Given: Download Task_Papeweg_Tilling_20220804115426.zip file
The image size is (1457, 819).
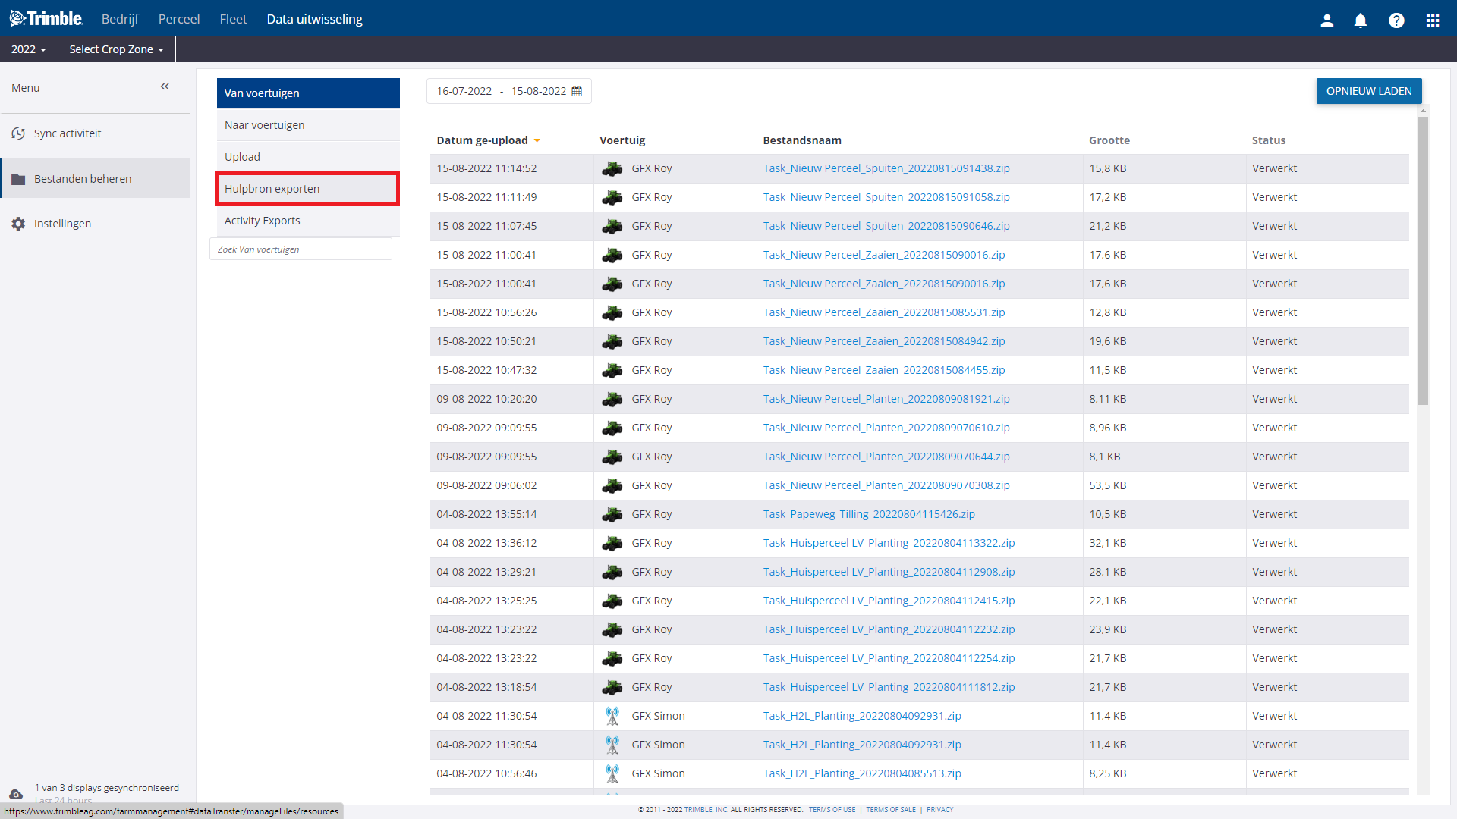Looking at the screenshot, I should click(x=869, y=514).
